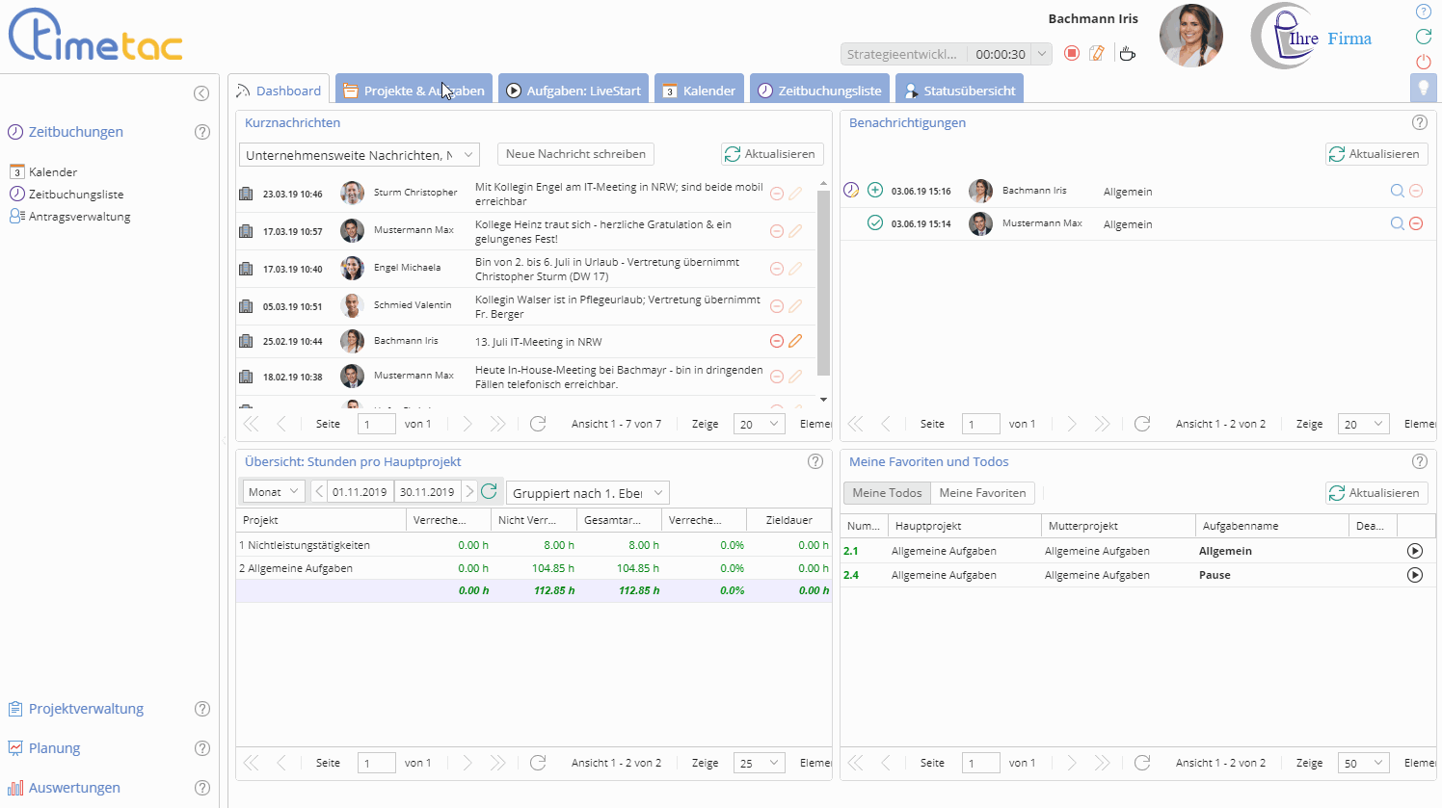Open the Gruppiert nach 1. Ebene dropdown

[x=587, y=493]
